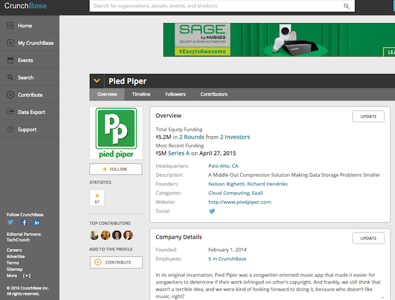Open the Contributors tab
Viewport: 395px width, 300px height.
214,94
